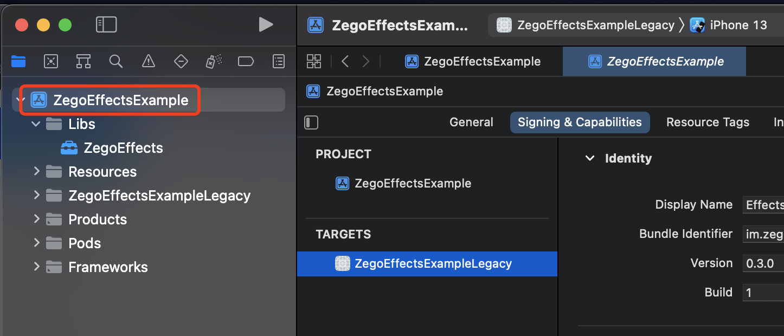Switch to the Resource Tags tab
This screenshot has height=336, width=784.
click(708, 122)
